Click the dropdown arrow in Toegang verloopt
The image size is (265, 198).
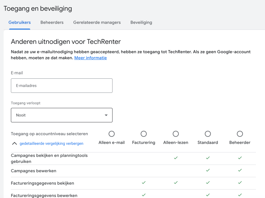(x=106, y=115)
